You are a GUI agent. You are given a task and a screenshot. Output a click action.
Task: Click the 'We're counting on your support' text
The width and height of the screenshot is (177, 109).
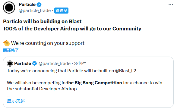[x=48, y=43]
